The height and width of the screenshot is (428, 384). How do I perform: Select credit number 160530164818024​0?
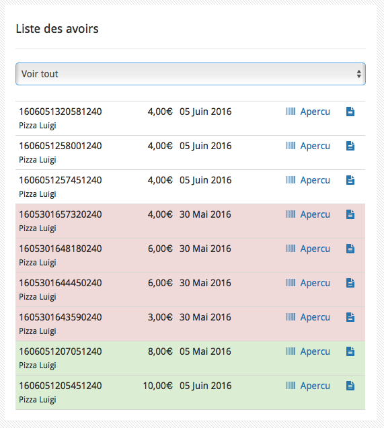click(61, 249)
